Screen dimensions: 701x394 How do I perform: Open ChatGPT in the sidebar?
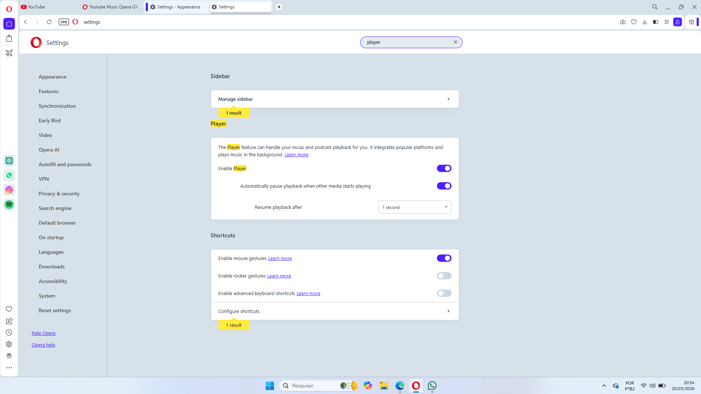tap(9, 161)
